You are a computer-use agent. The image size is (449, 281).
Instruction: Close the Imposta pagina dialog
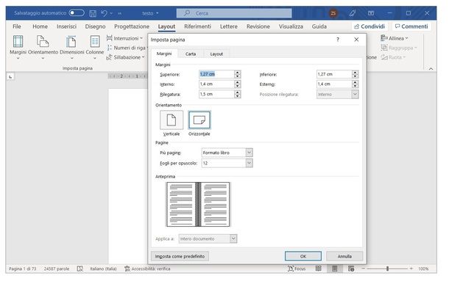coord(356,40)
